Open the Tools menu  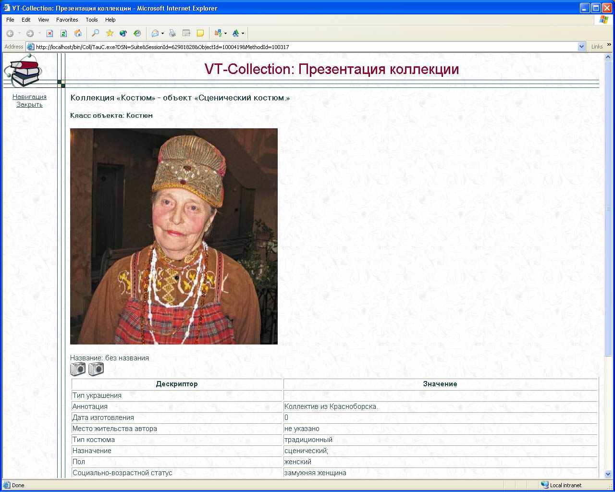[x=92, y=20]
